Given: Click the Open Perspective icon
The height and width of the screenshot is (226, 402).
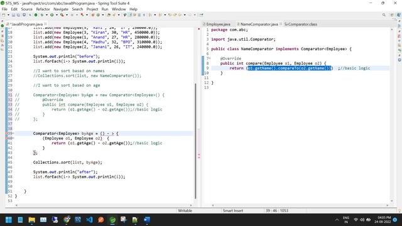Looking at the screenshot, I should click(x=392, y=15).
